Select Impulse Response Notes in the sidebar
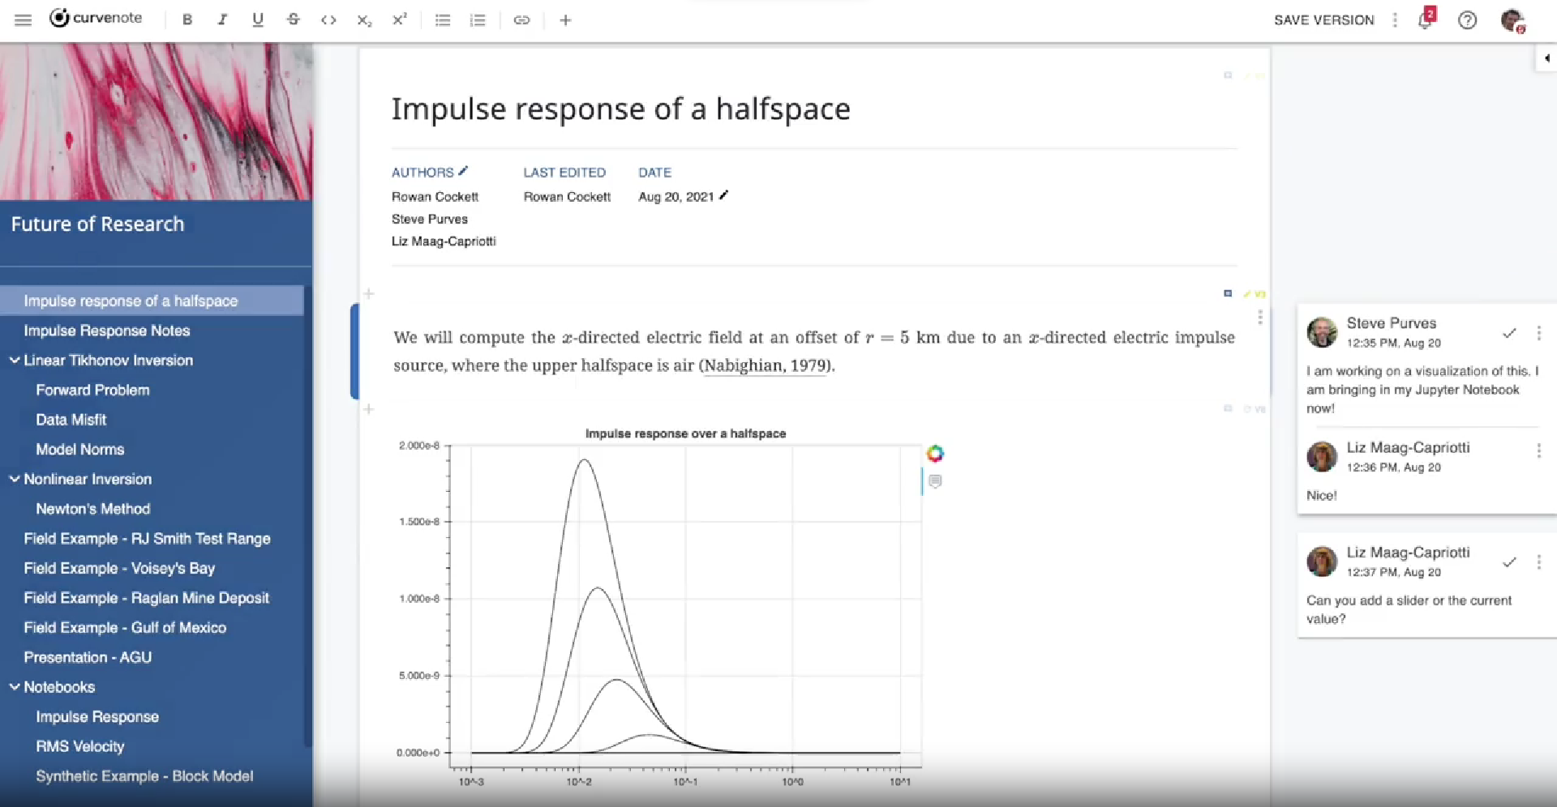This screenshot has width=1557, height=807. point(106,331)
